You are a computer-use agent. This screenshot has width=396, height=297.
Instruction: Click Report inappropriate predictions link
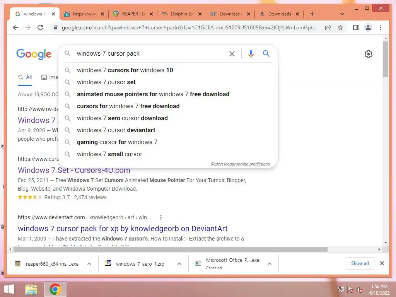coord(240,164)
